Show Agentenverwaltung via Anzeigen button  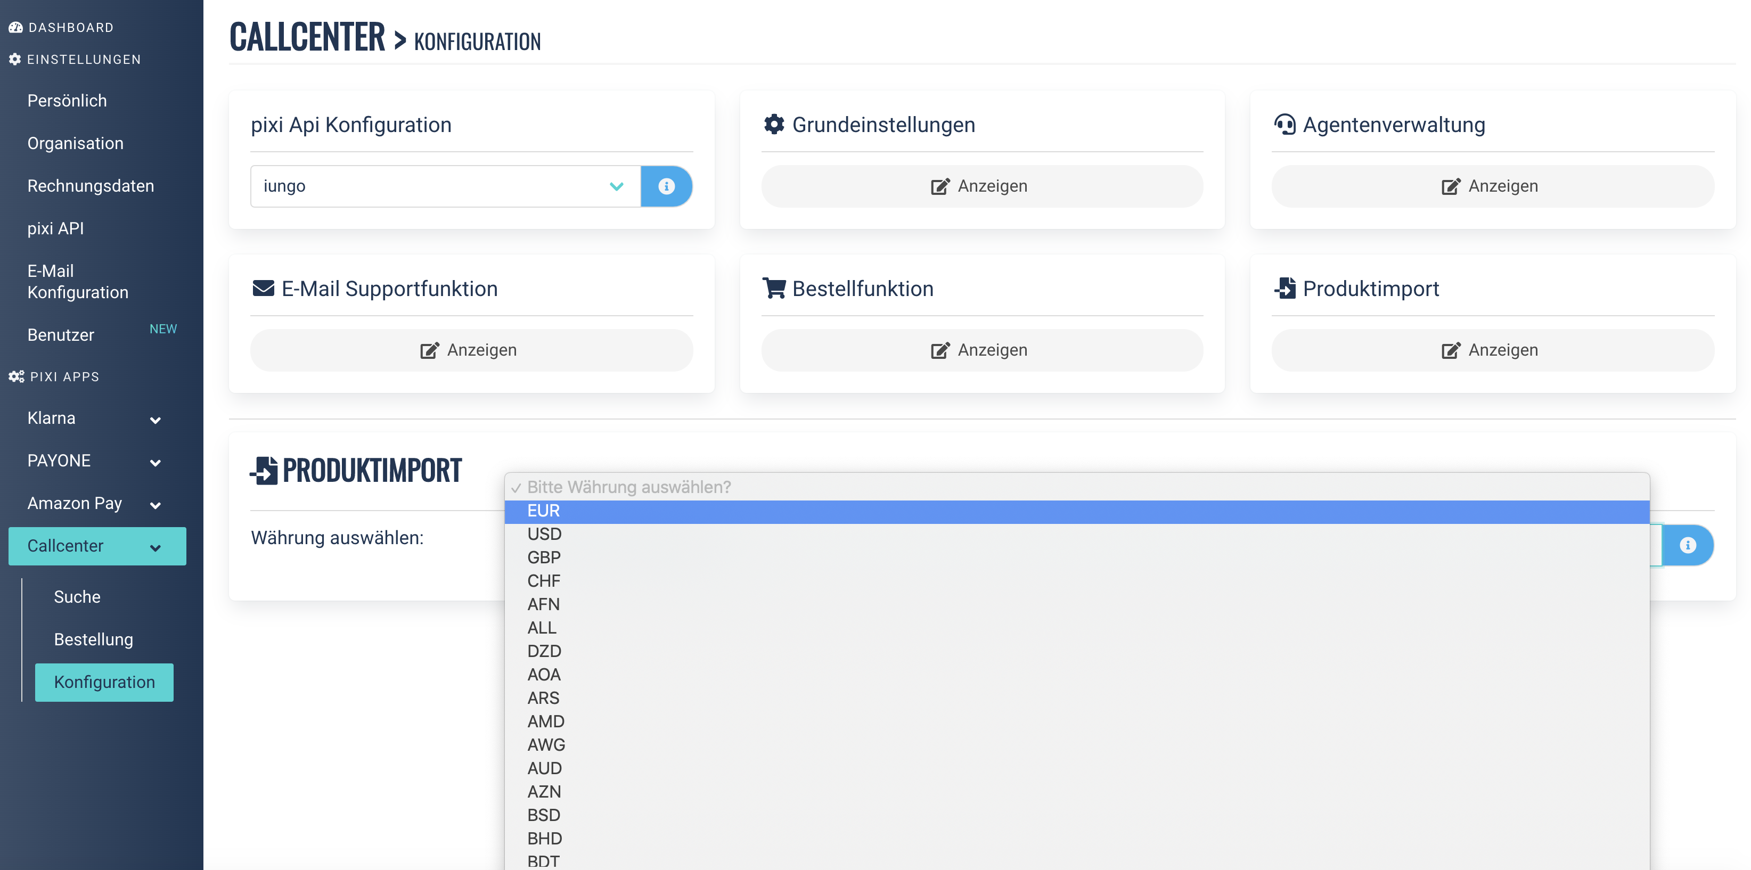[x=1493, y=186]
